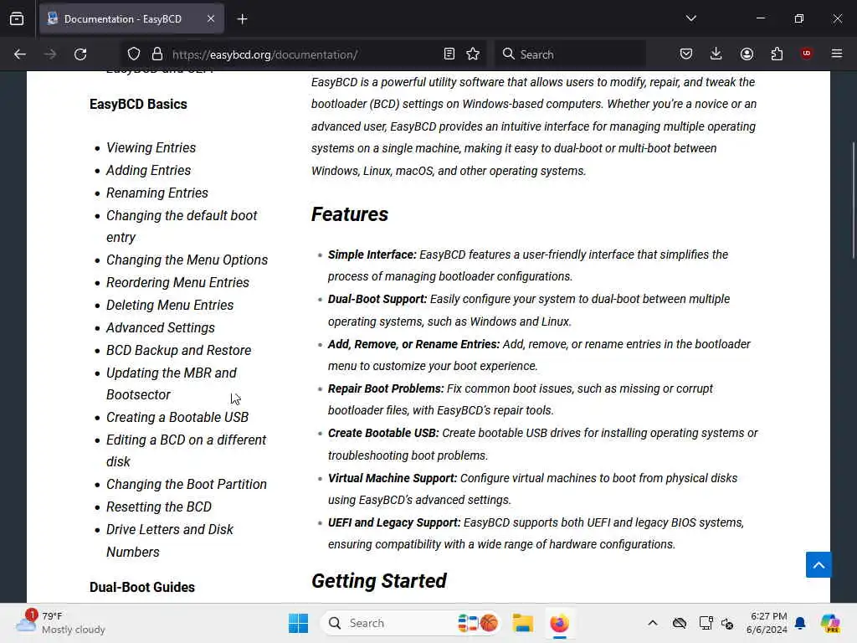Open the Viewing Entries link
857x643 pixels.
tap(151, 147)
